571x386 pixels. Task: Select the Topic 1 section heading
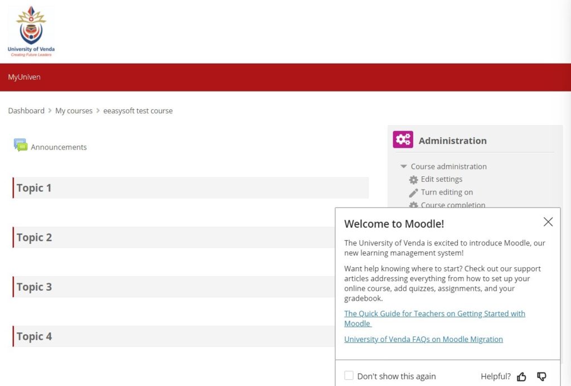34,188
